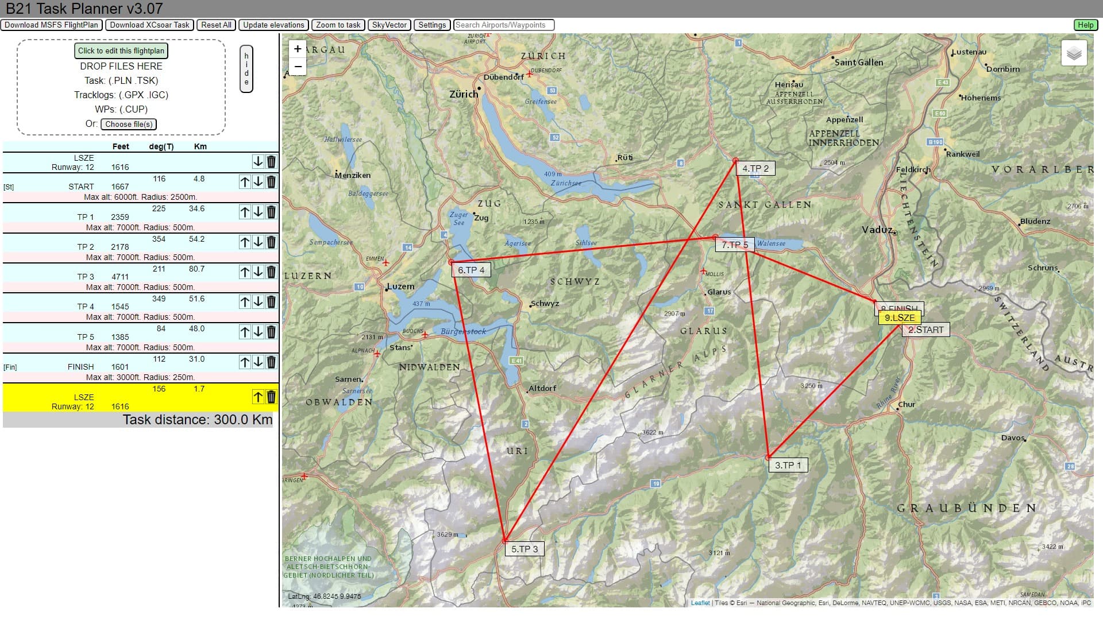Screen dimensions: 1103x620
Task: Open the map layers selector icon
Action: (1074, 53)
